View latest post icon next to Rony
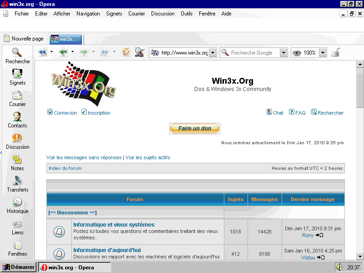The width and height of the screenshot is (364, 273). 319,235
